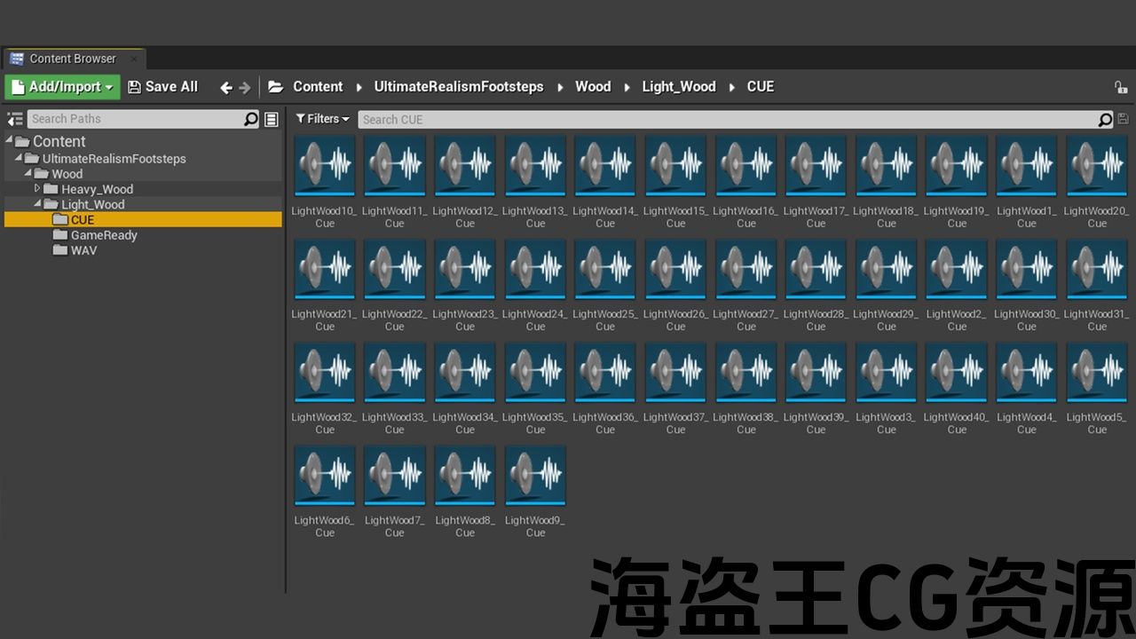The image size is (1136, 639).
Task: Toggle the sources panel icon left of Search Paths
Action: coord(15,119)
